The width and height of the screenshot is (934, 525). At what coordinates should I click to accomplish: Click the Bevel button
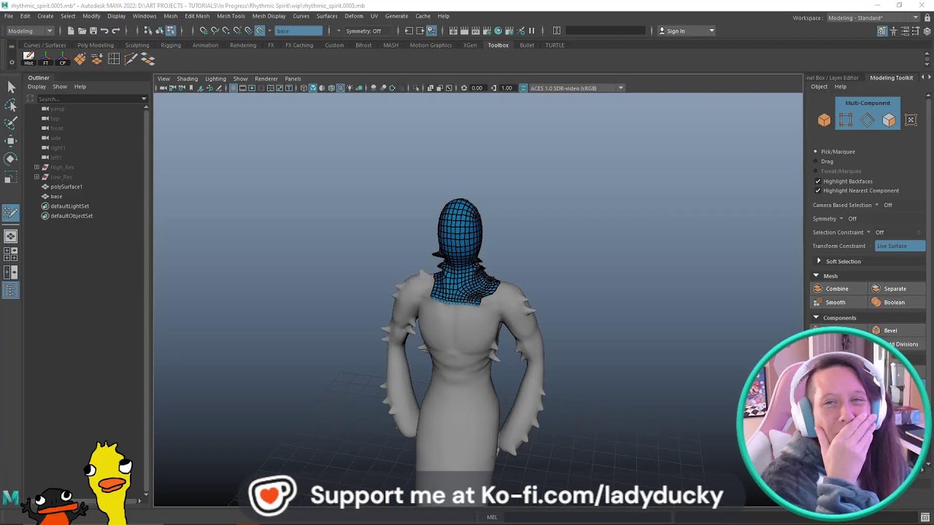pyautogui.click(x=898, y=330)
